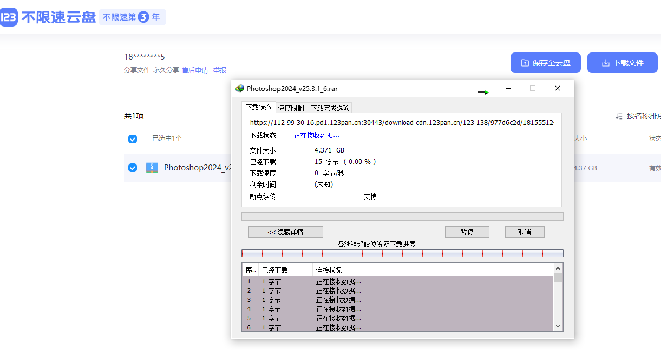Open the 举报 link
Viewport: 661px width, 350px height.
[x=220, y=70]
